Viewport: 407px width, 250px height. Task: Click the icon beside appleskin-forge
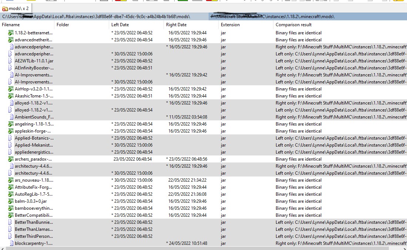(11, 131)
